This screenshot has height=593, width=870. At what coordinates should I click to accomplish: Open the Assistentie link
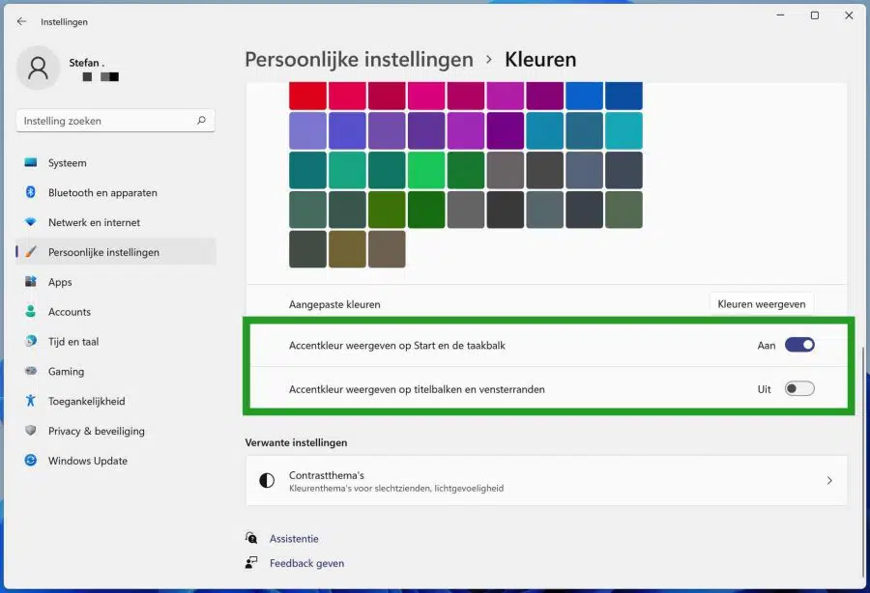point(294,538)
